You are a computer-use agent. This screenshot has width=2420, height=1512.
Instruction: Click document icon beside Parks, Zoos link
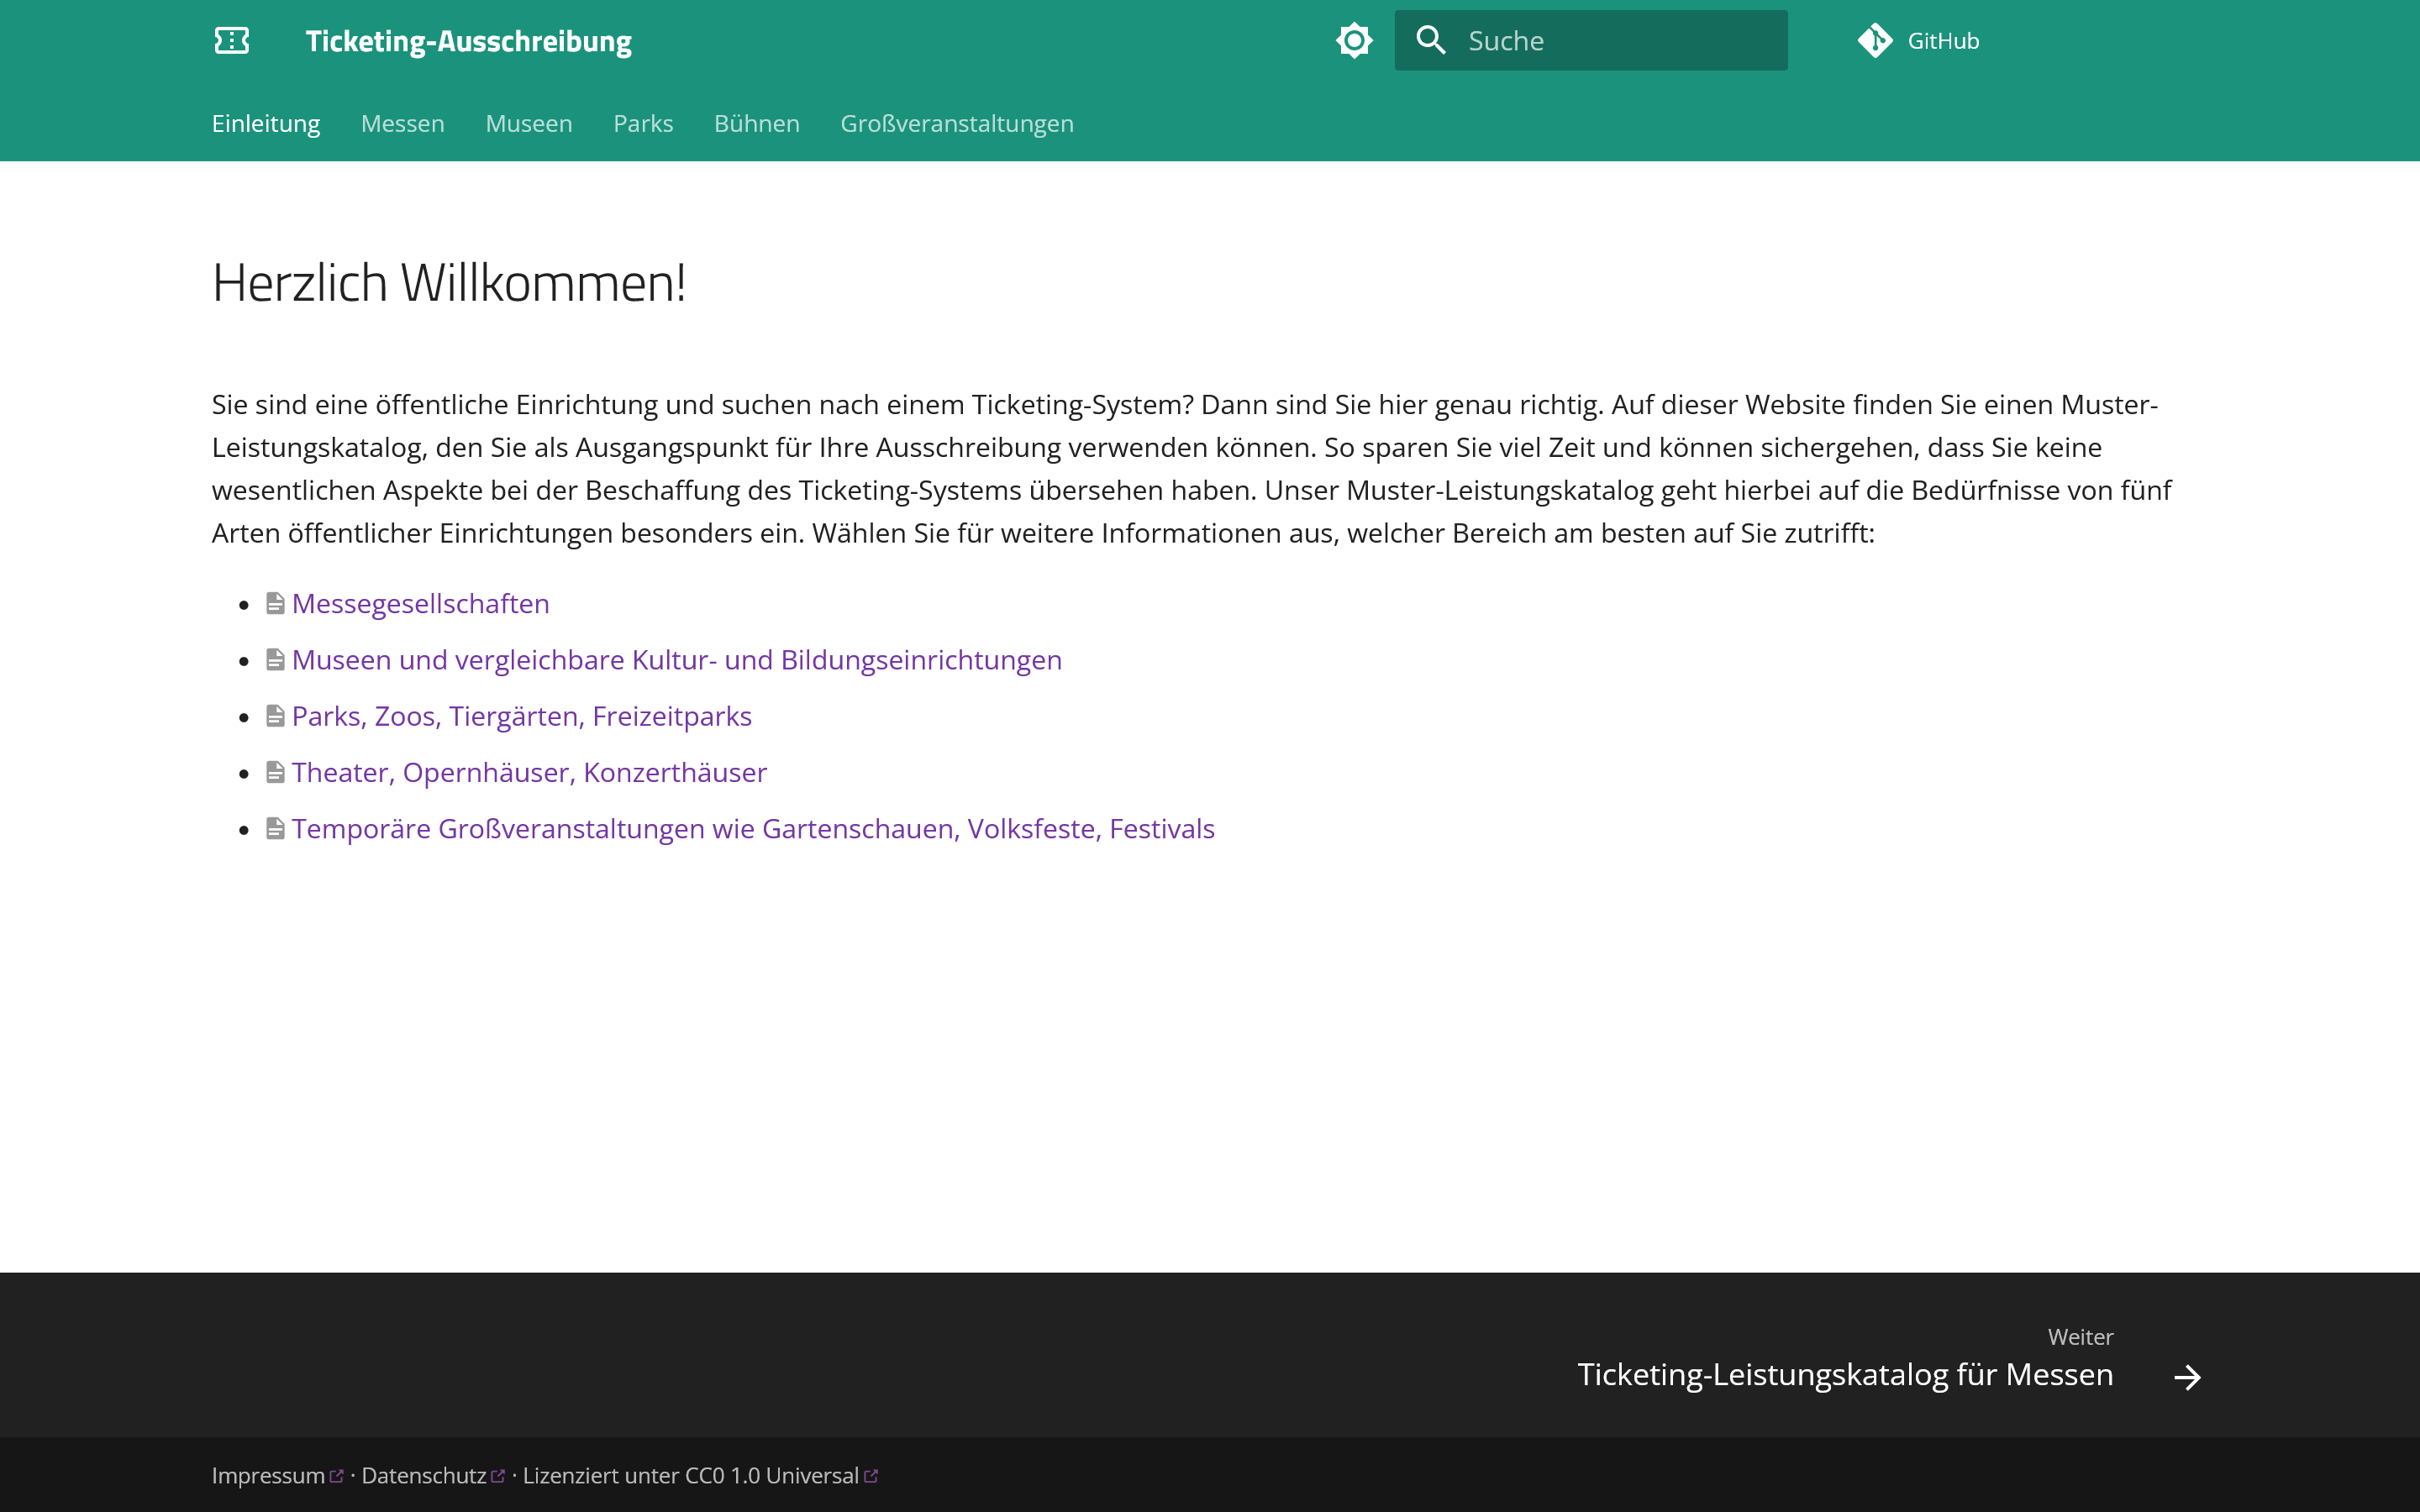(275, 716)
